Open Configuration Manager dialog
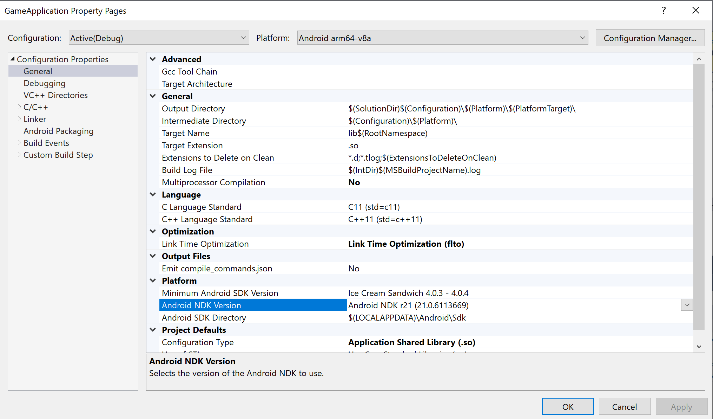Screen dimensions: 713x419 click(x=650, y=38)
